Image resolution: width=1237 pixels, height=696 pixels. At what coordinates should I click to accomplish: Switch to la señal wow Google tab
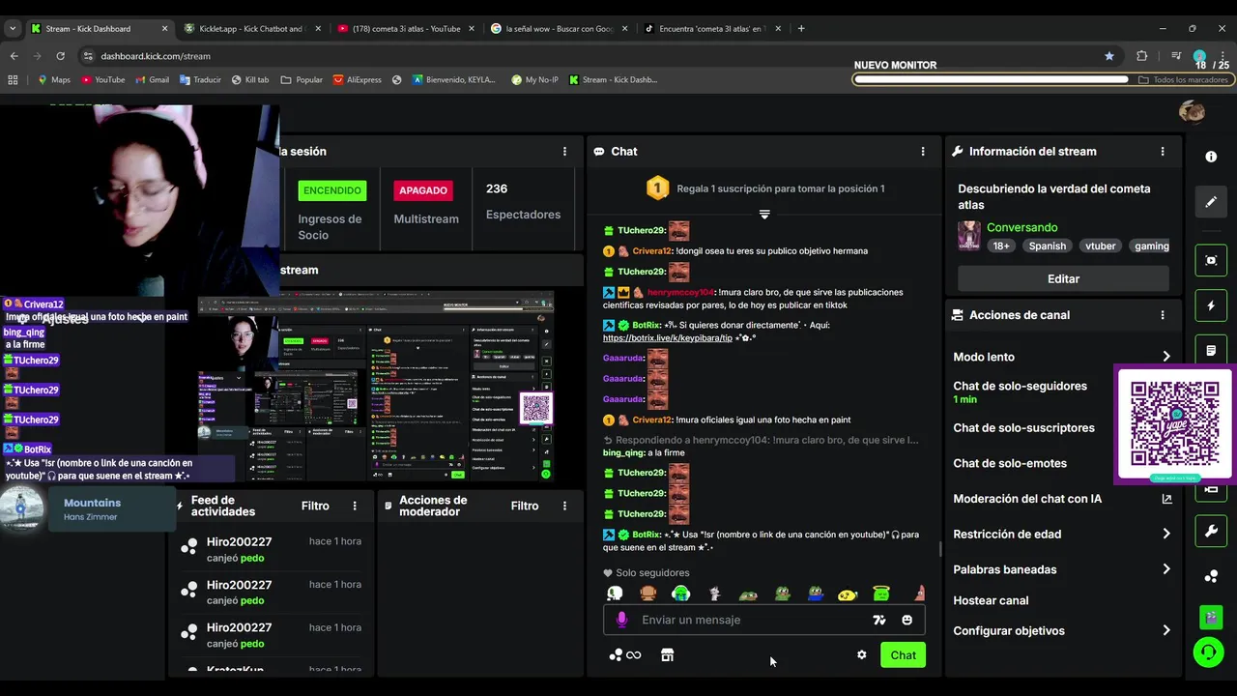pos(560,28)
